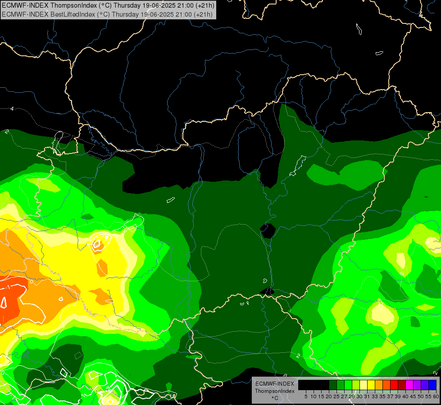Select the bright red 37–39 legend swatch
This screenshot has height=405, width=441.
(394, 385)
